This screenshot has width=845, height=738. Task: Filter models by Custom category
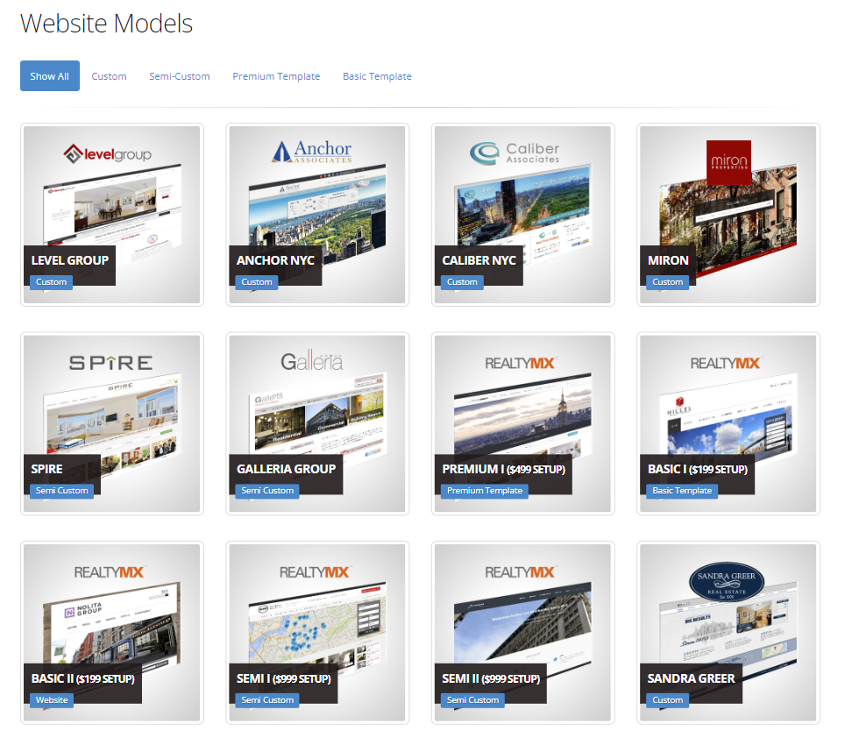(109, 76)
